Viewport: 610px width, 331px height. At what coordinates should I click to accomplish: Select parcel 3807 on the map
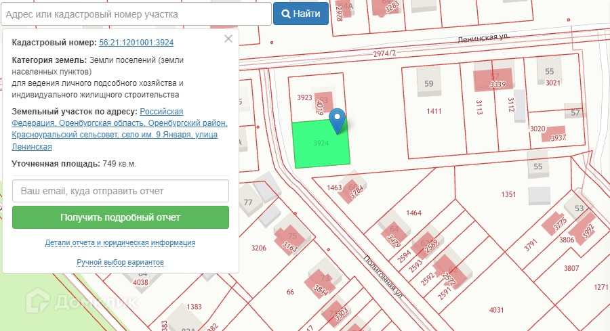point(571,268)
